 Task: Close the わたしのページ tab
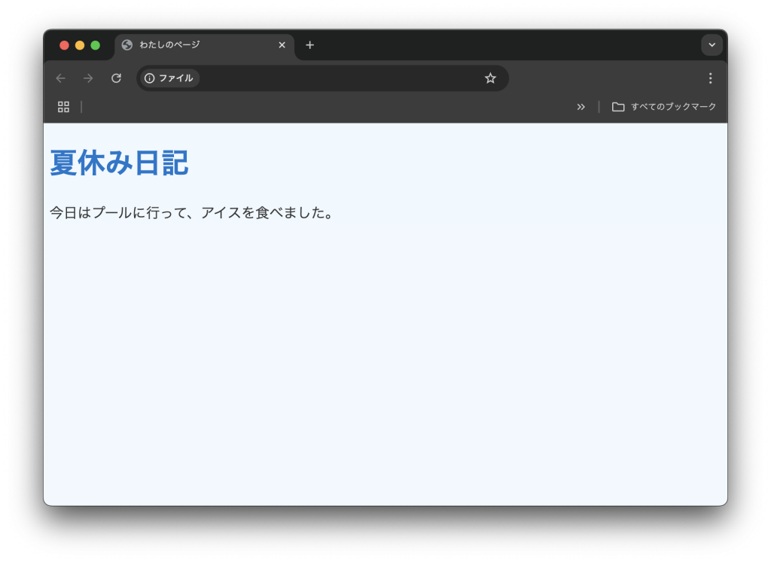tap(282, 45)
